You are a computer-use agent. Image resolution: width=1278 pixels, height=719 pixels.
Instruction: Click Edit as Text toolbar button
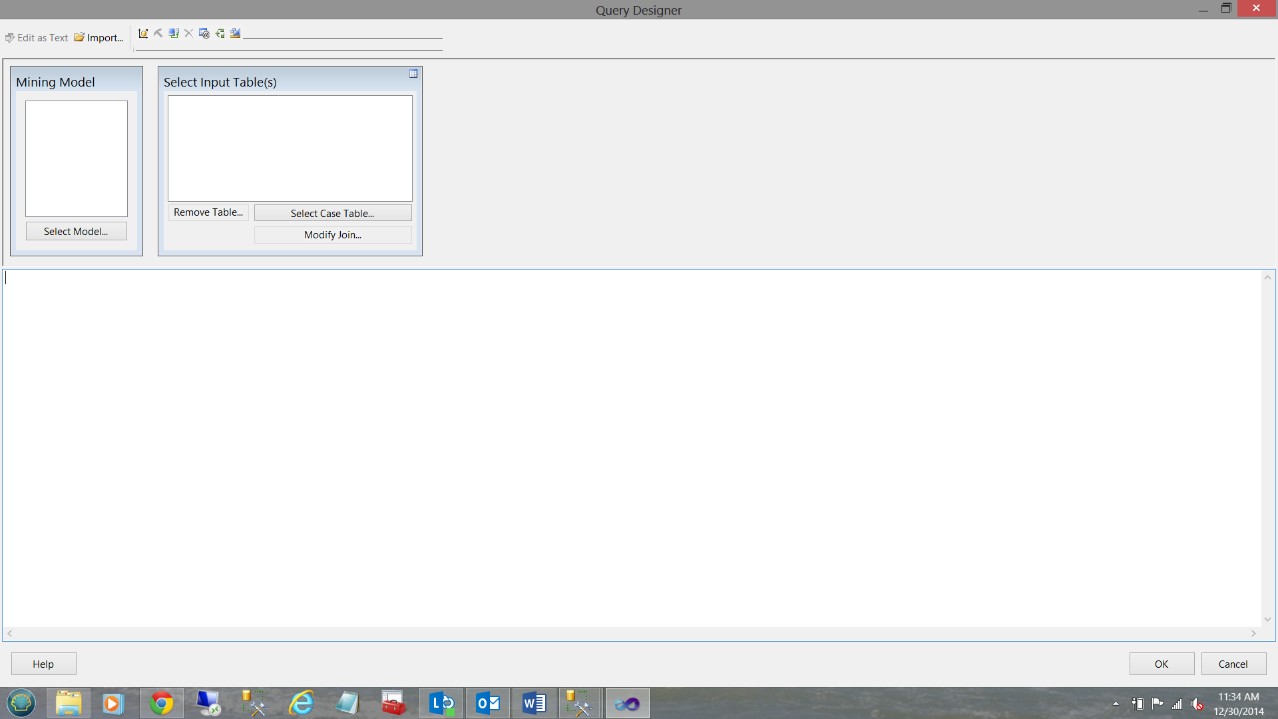(x=37, y=38)
